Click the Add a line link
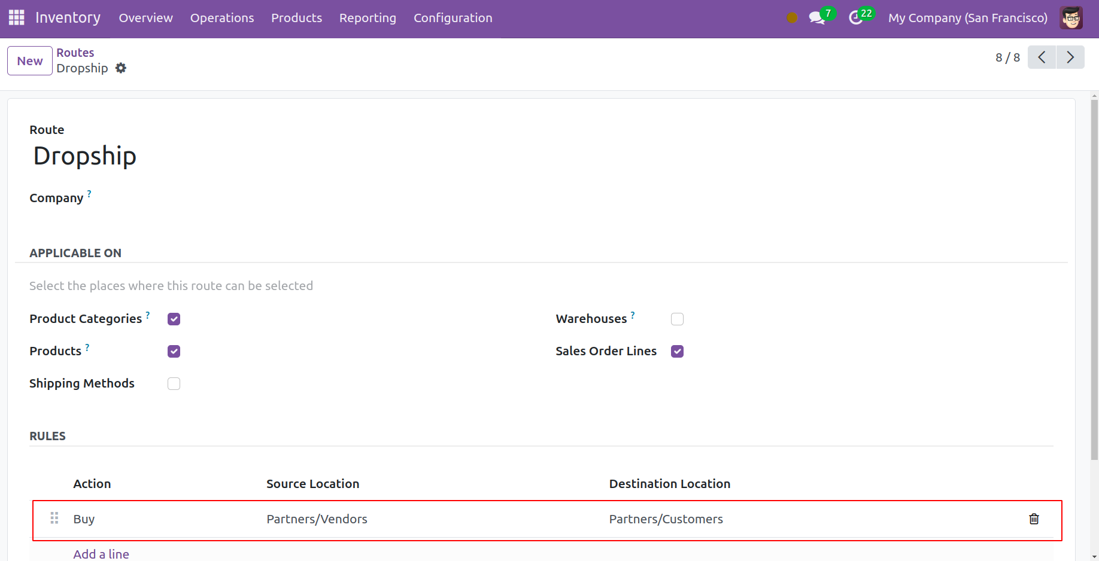Viewport: 1099px width, 561px height. [101, 554]
